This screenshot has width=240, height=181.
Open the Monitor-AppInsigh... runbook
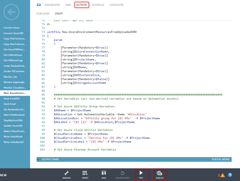[x=15, y=82]
